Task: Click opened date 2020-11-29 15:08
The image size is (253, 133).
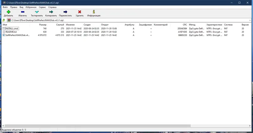Action: point(109,28)
